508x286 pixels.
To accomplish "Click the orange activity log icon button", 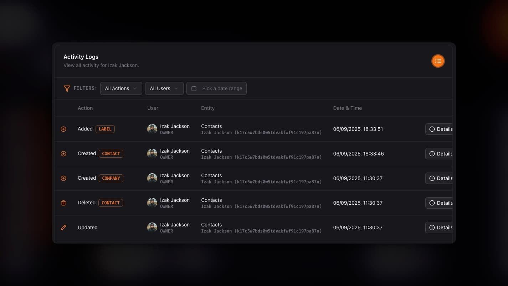I will 438,61.
